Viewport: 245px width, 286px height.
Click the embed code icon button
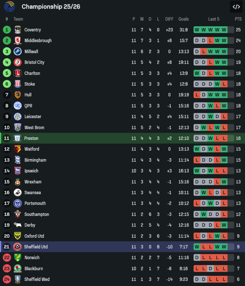tap(236, 7)
